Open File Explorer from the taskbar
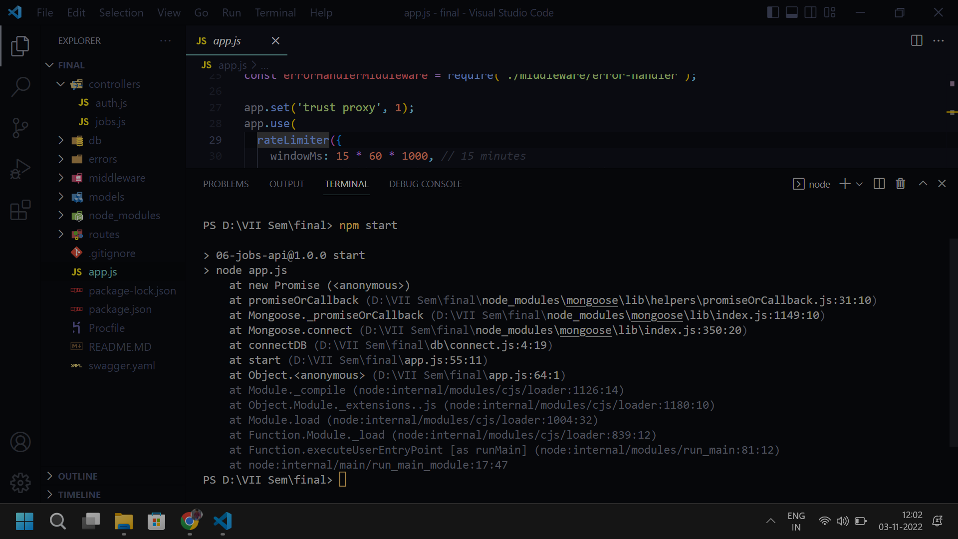 click(123, 522)
